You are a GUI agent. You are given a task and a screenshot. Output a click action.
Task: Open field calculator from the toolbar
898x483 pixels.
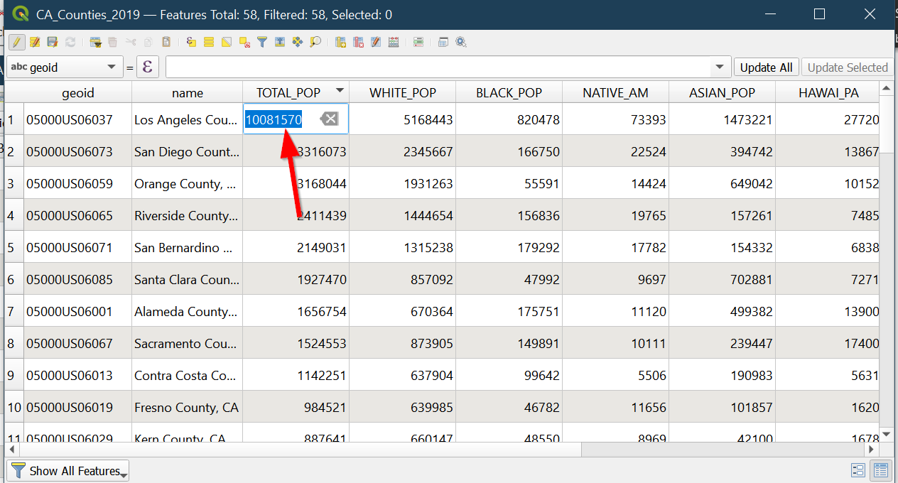pos(394,43)
